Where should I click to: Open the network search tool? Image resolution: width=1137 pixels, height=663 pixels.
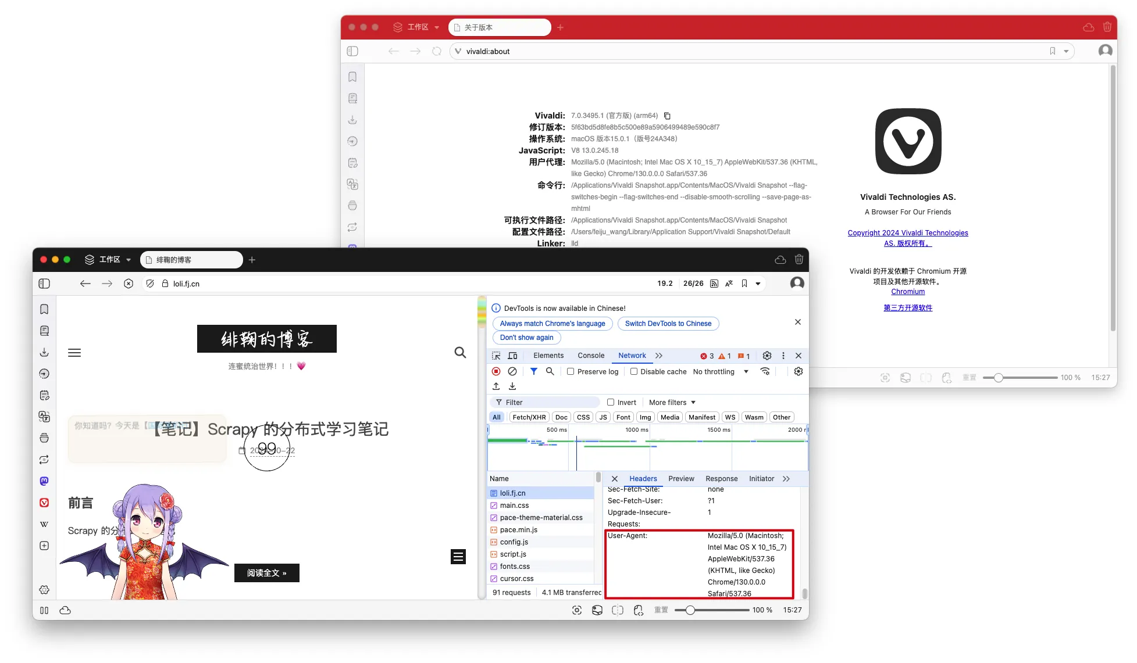pyautogui.click(x=550, y=371)
